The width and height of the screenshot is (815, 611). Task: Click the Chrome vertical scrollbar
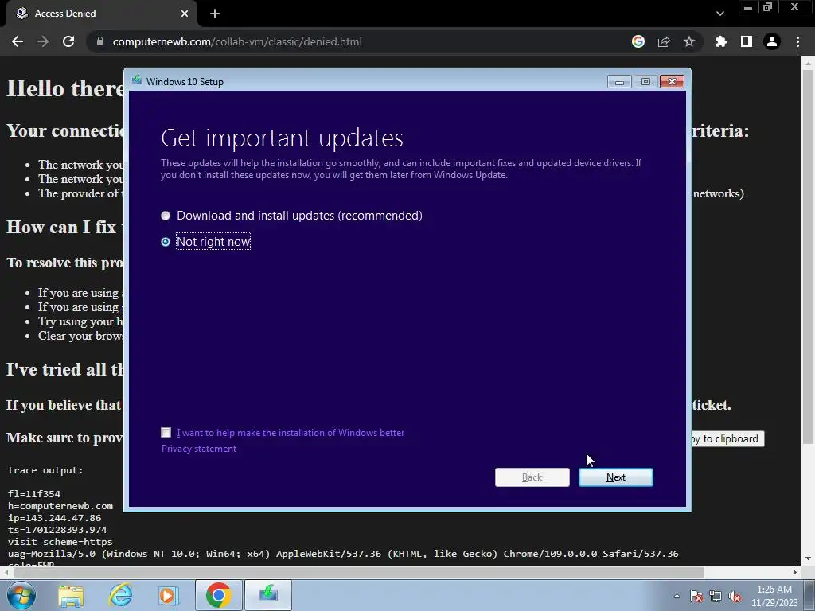click(x=808, y=257)
